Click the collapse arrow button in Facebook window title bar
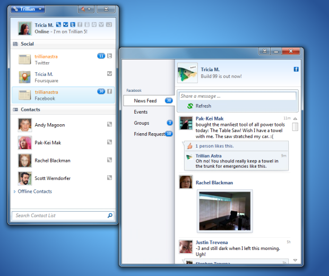 pos(265,51)
